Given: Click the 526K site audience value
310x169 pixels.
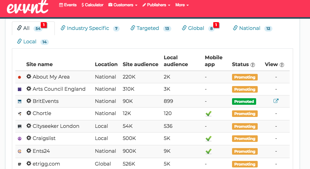Looking at the screenshot, I should (x=129, y=164).
